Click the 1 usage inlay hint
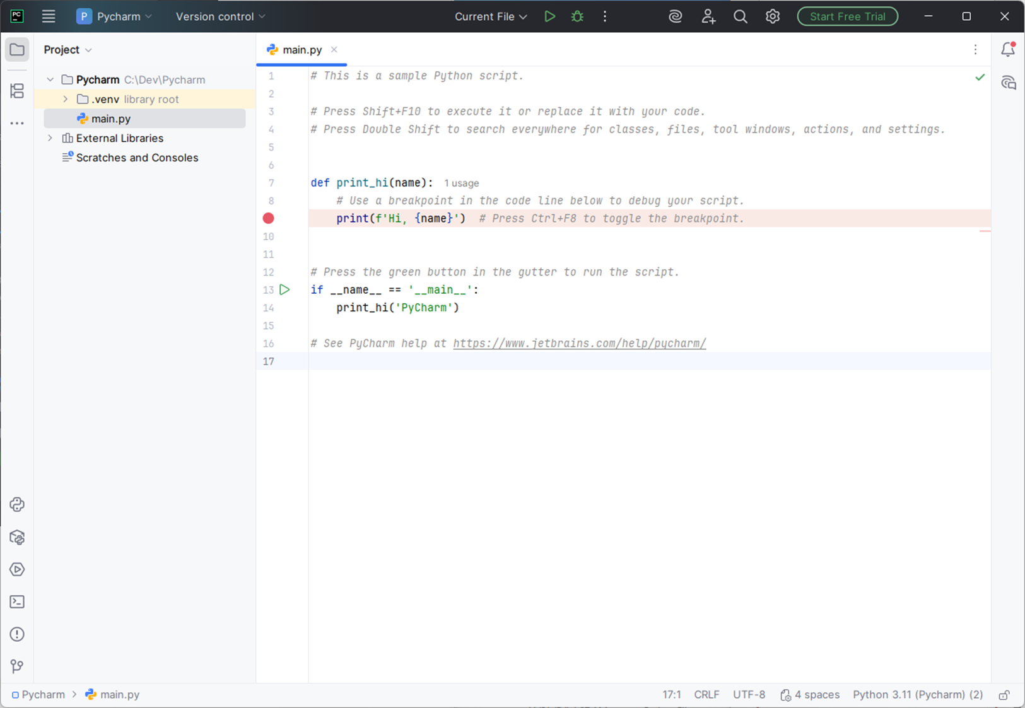Image resolution: width=1025 pixels, height=708 pixels. 461,183
